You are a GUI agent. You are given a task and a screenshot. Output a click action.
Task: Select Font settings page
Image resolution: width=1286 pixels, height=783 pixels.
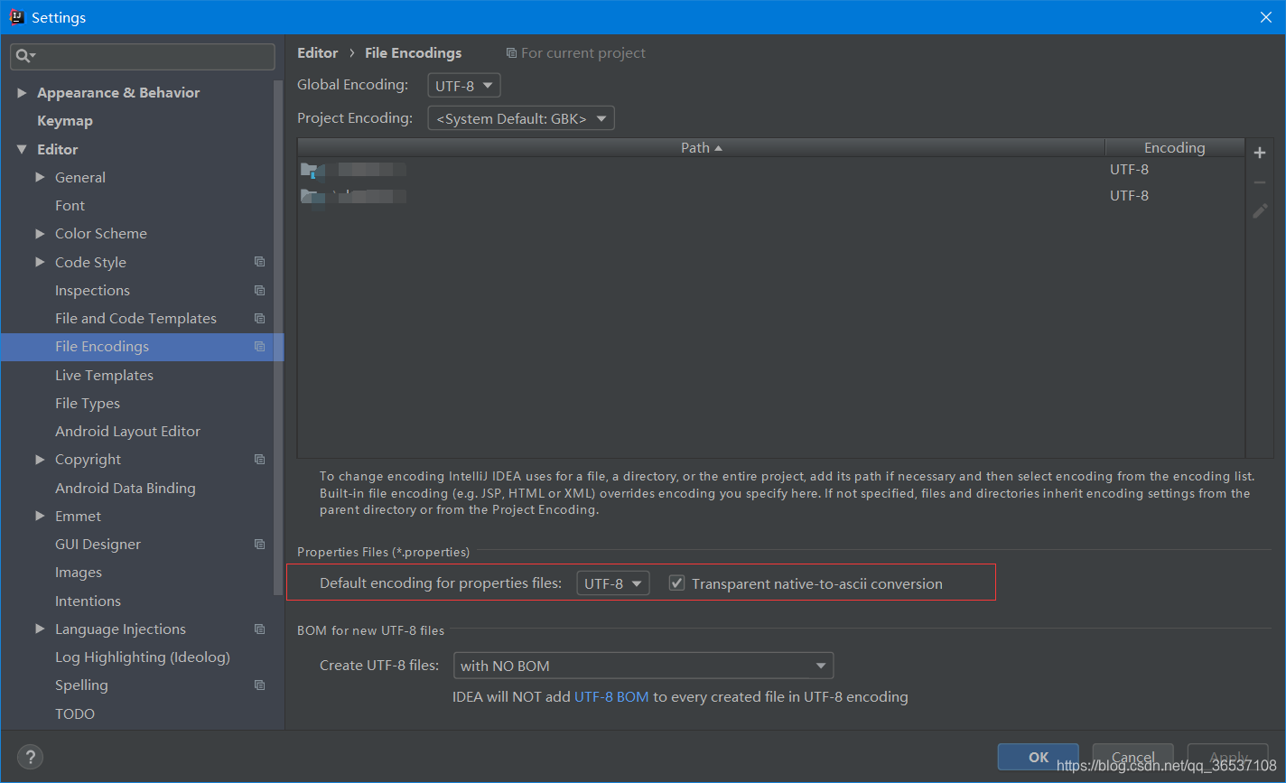click(x=70, y=205)
